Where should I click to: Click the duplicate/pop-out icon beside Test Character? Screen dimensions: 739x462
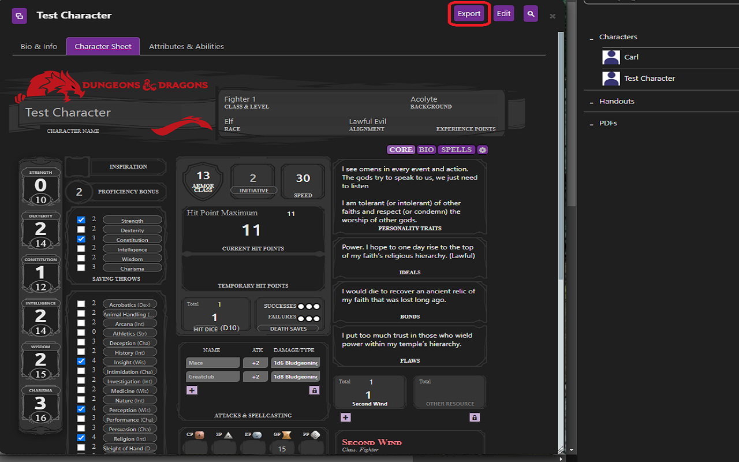coord(20,16)
